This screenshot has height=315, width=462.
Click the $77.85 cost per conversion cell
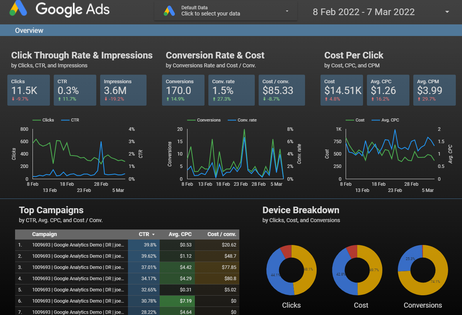tap(217, 267)
